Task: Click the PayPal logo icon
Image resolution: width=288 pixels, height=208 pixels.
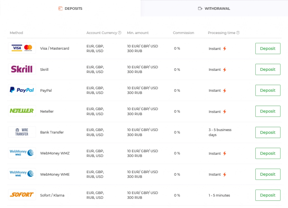Action: click(x=22, y=90)
